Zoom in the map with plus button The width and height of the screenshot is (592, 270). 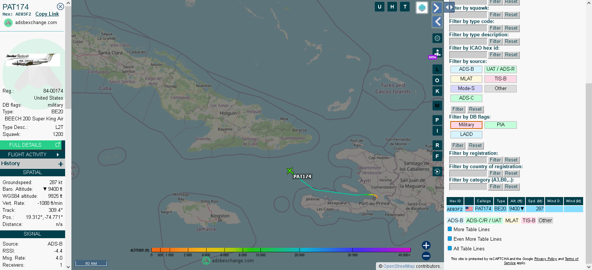coord(426,245)
